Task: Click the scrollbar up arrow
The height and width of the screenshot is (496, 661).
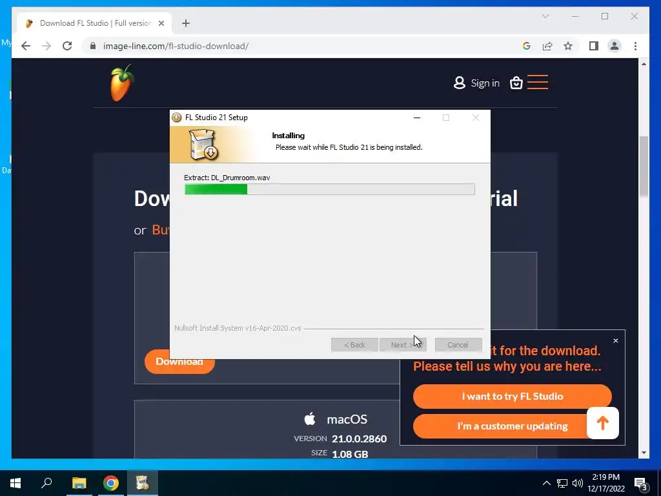Action: (x=644, y=64)
